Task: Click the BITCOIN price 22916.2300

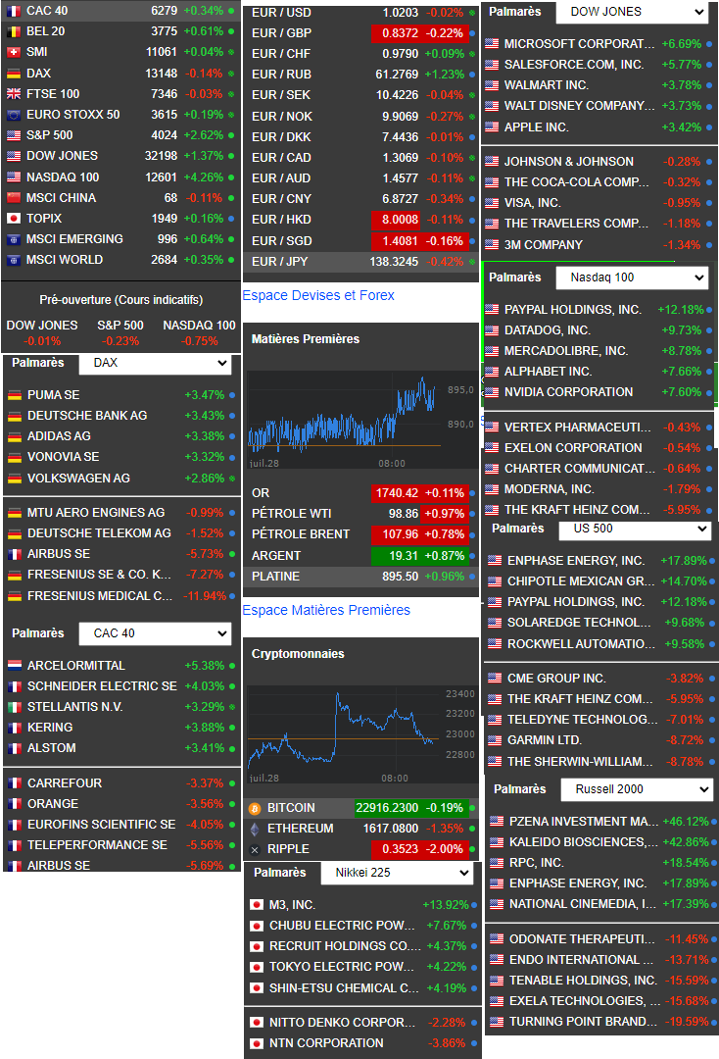Action: point(387,808)
